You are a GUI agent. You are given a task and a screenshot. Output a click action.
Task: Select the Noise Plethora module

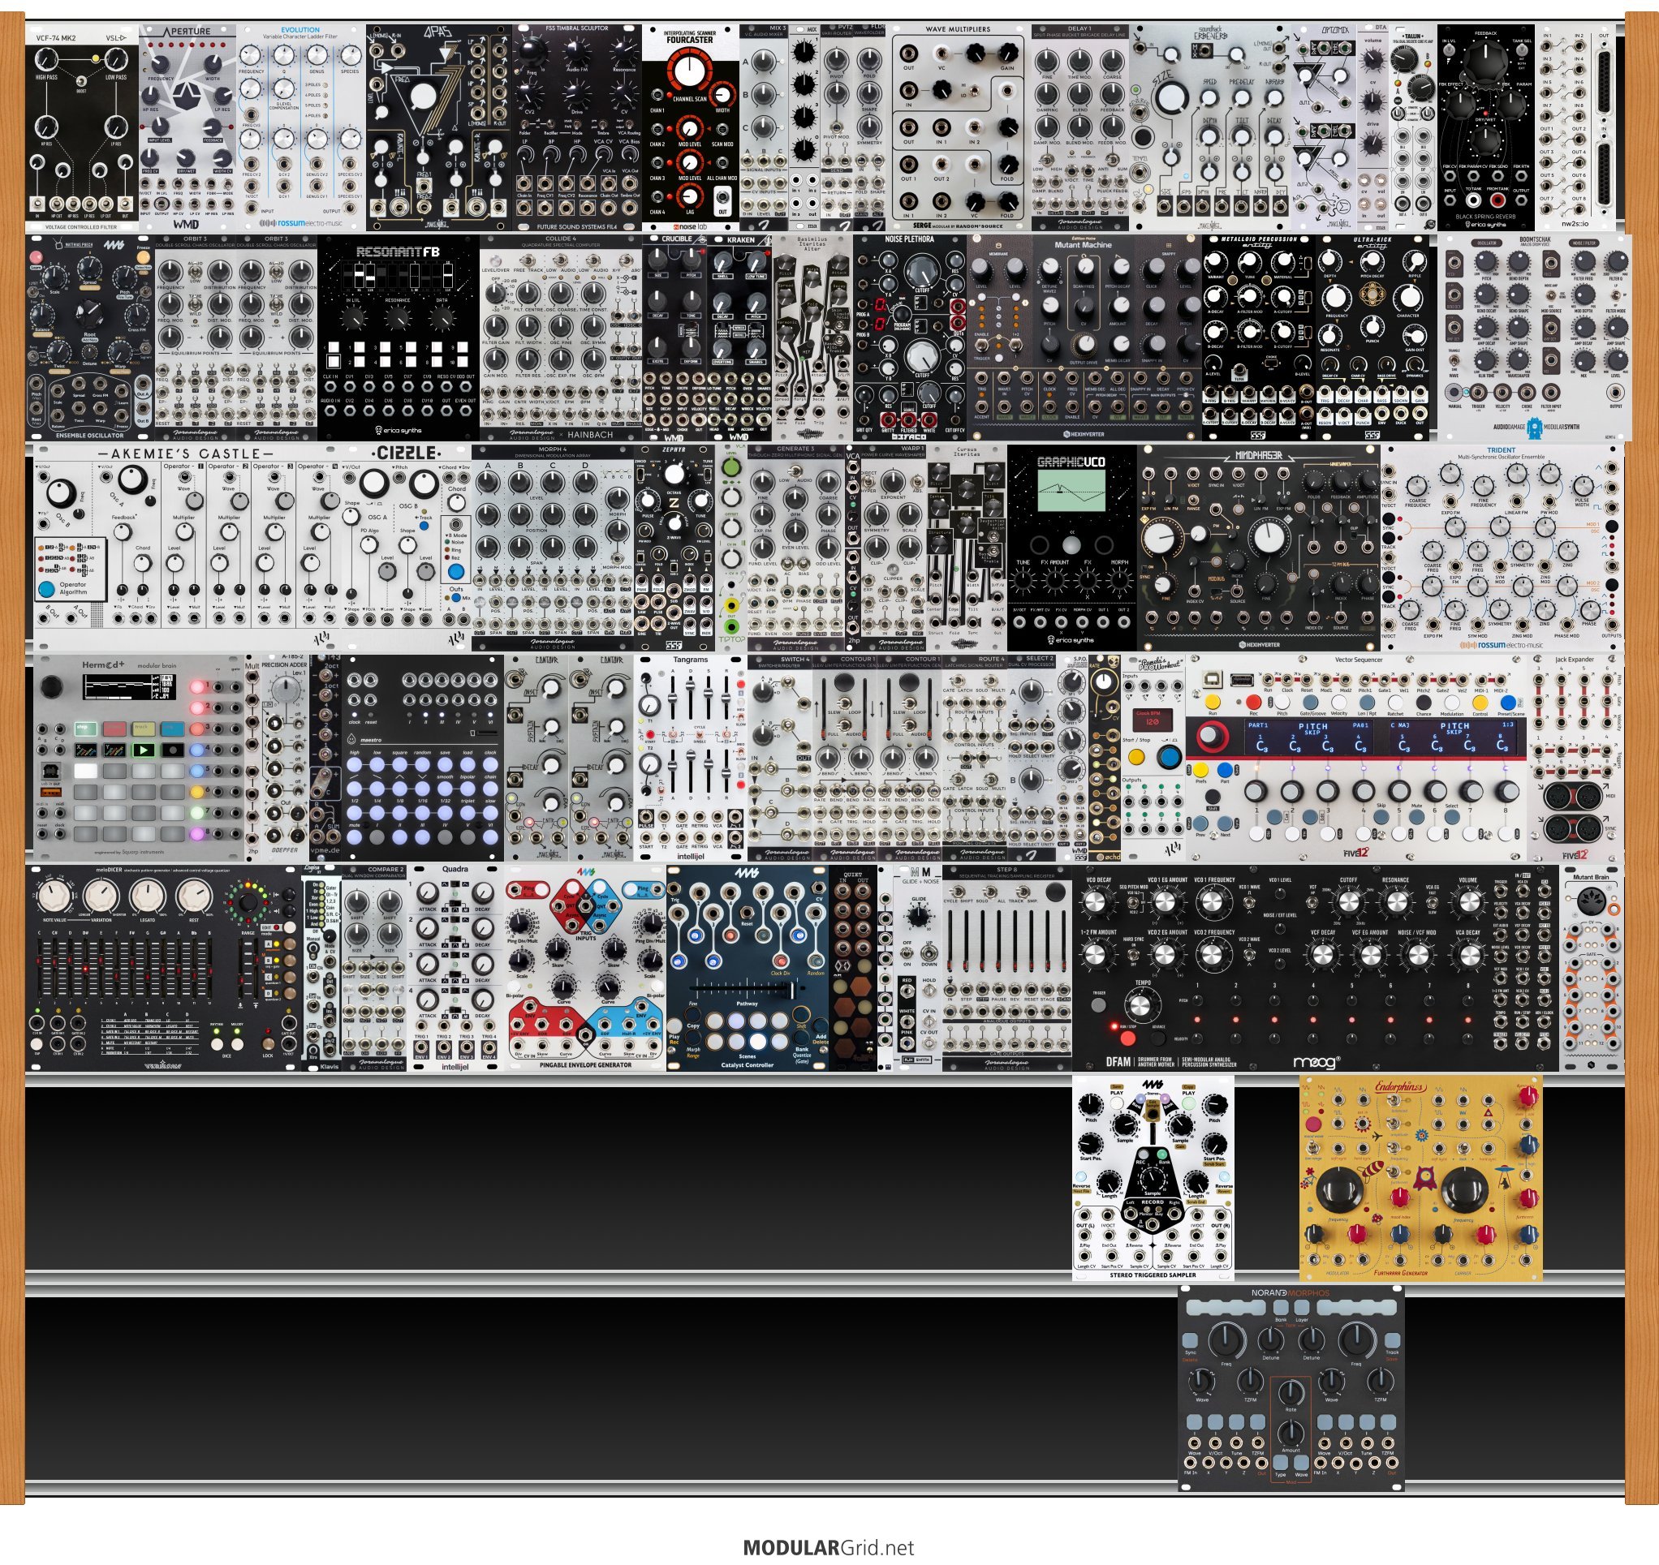(x=909, y=337)
